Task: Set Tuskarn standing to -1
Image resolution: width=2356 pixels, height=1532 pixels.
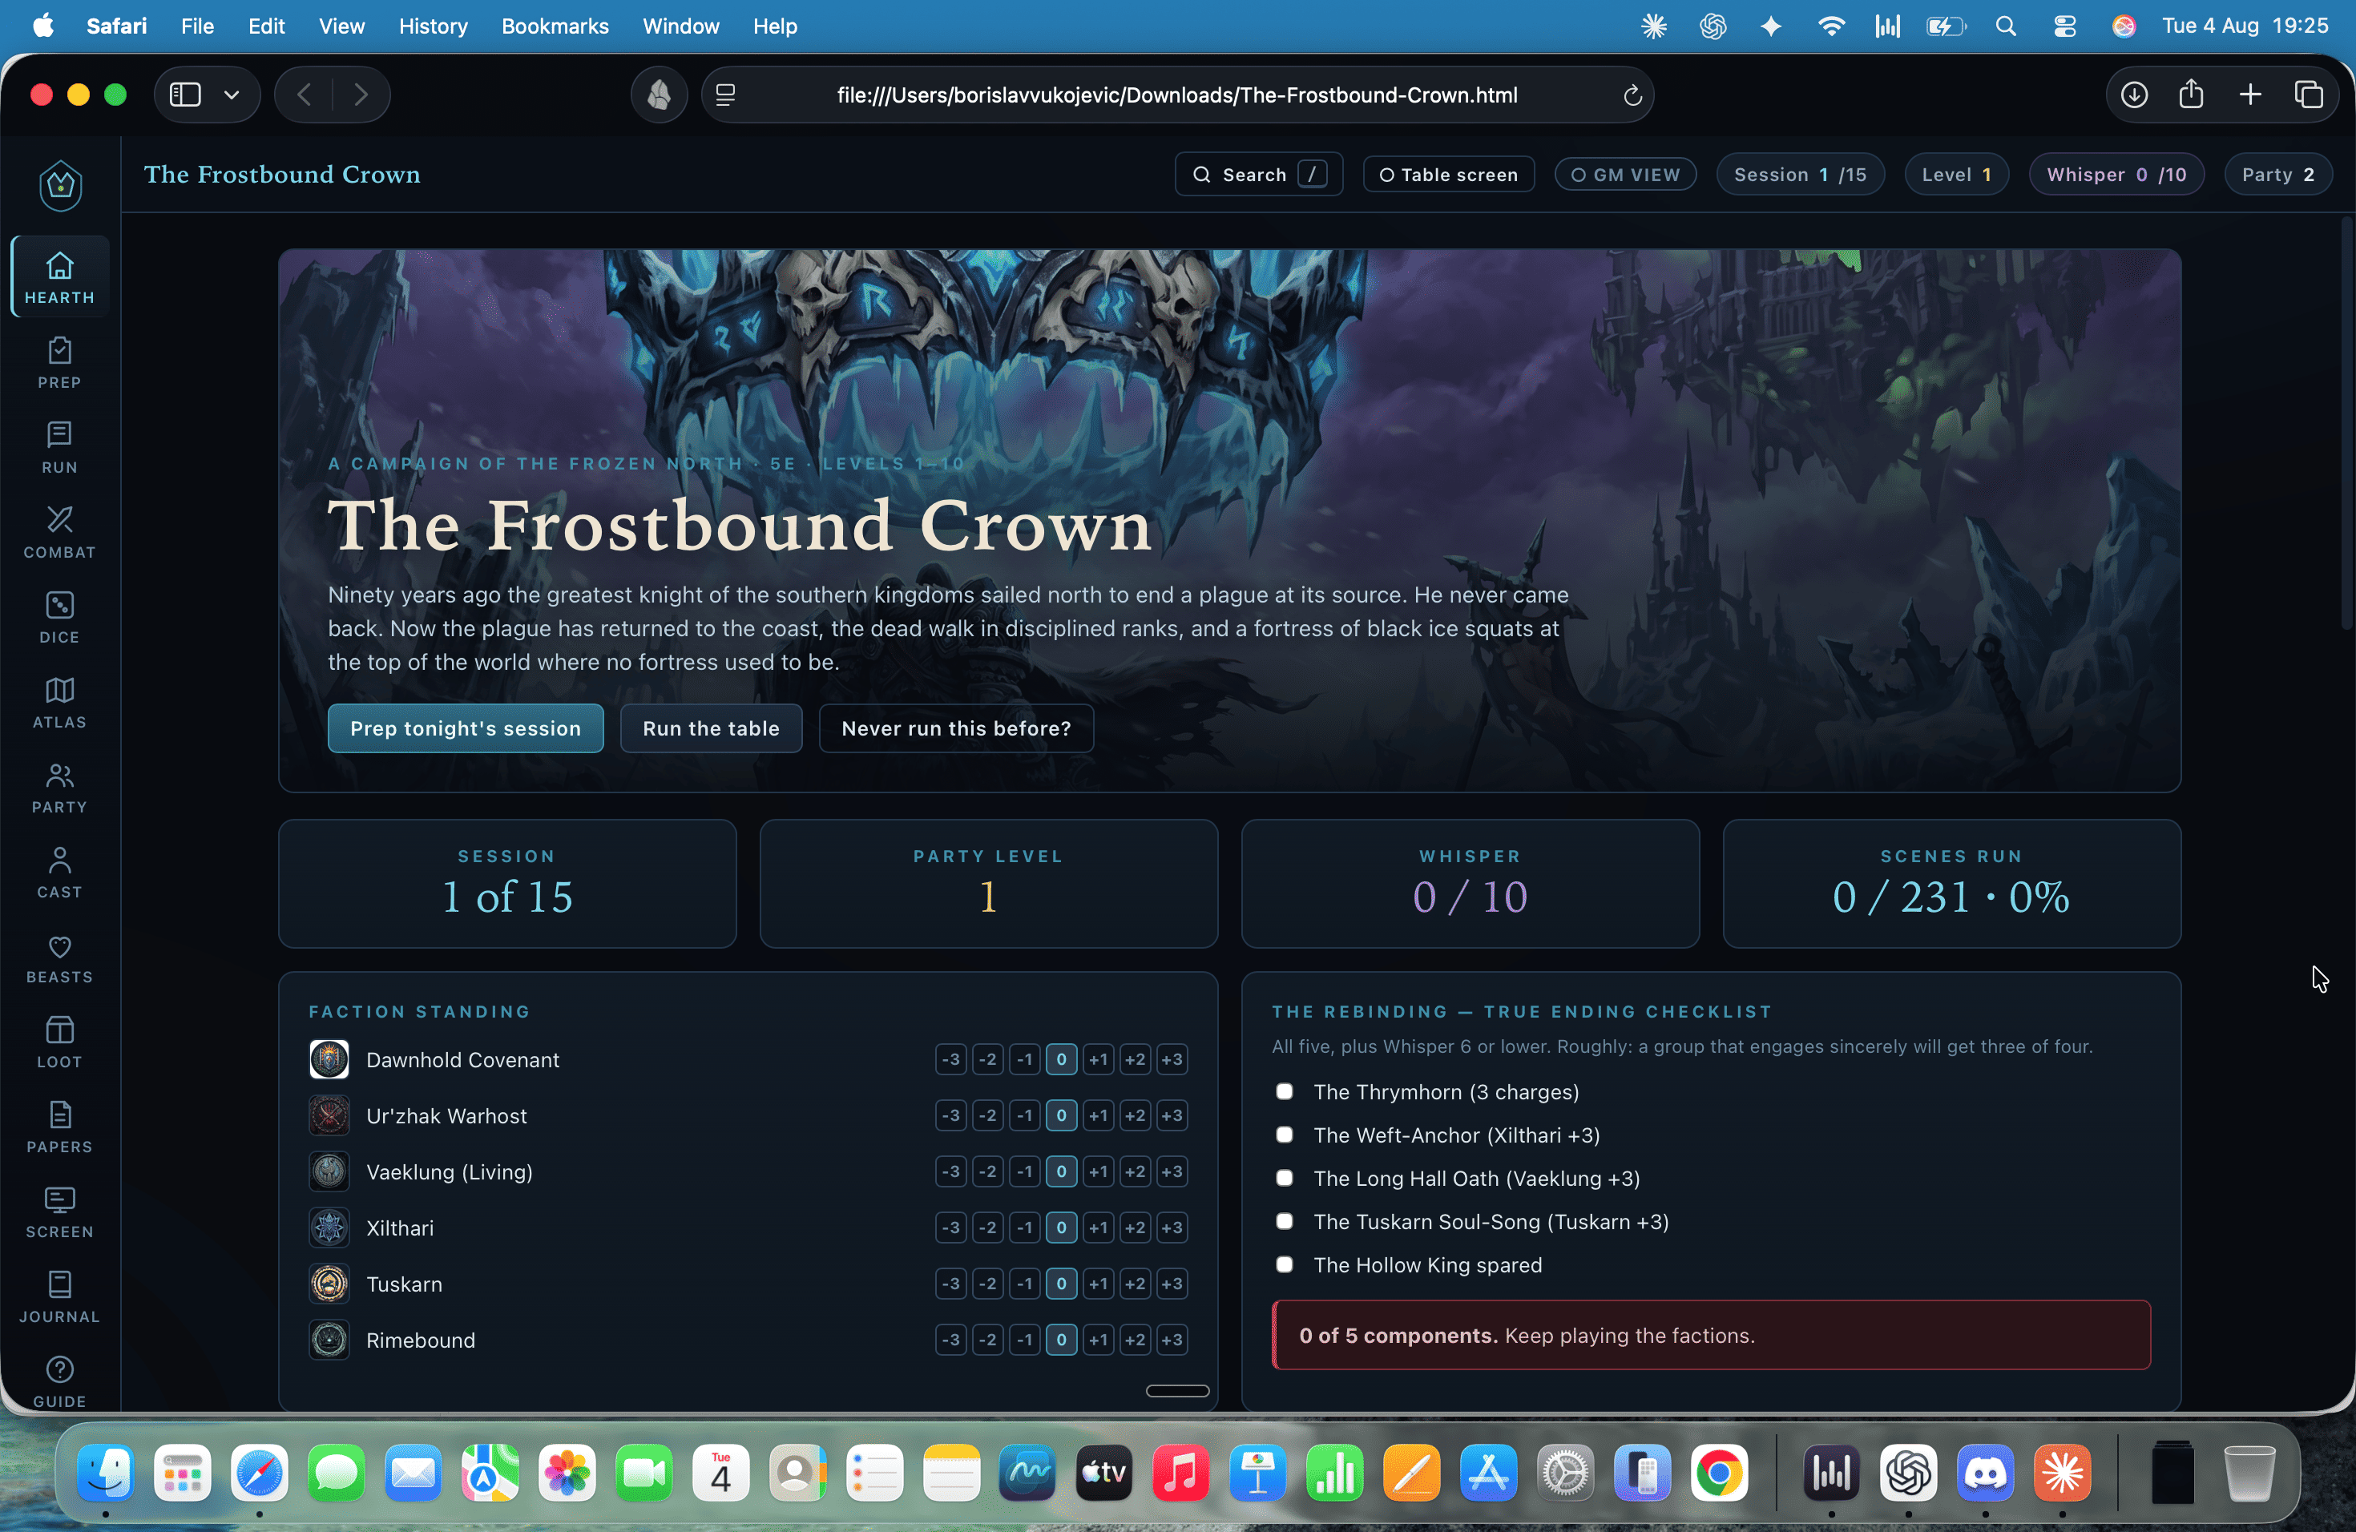Action: tap(1025, 1284)
